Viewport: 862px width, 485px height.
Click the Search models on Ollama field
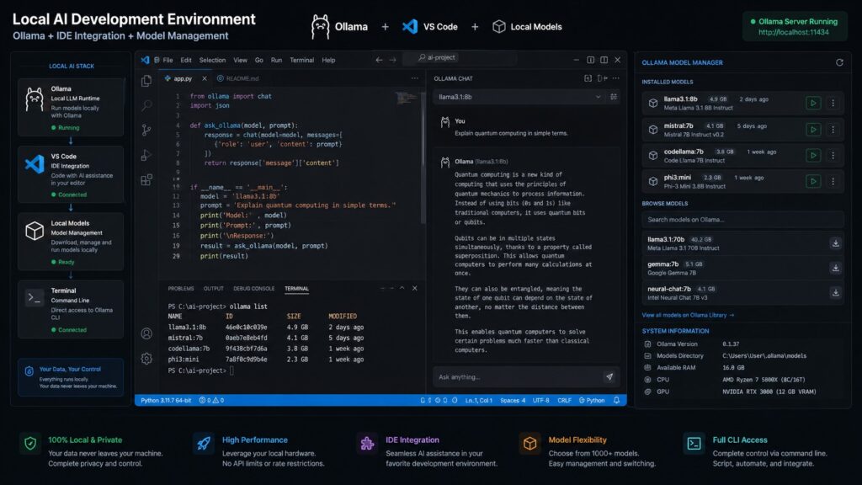coord(742,220)
